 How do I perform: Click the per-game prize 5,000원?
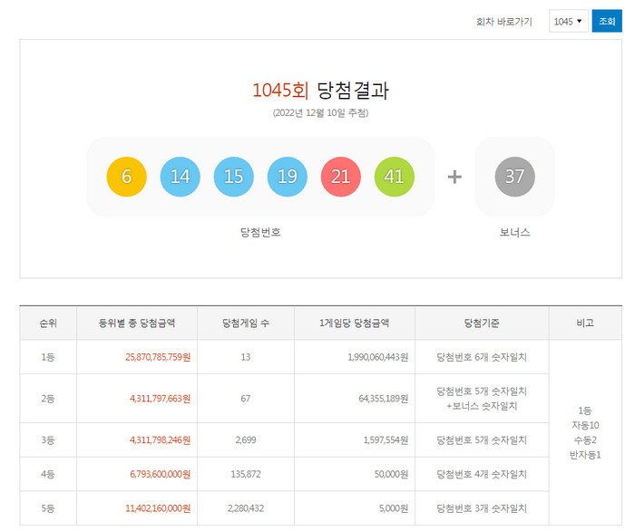point(394,508)
